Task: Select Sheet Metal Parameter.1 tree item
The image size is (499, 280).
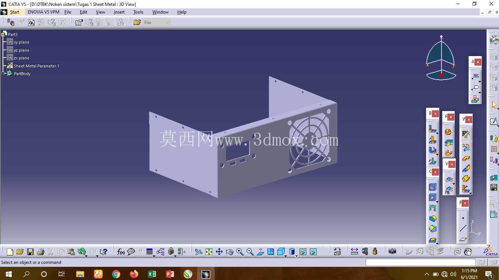Action: pos(36,66)
